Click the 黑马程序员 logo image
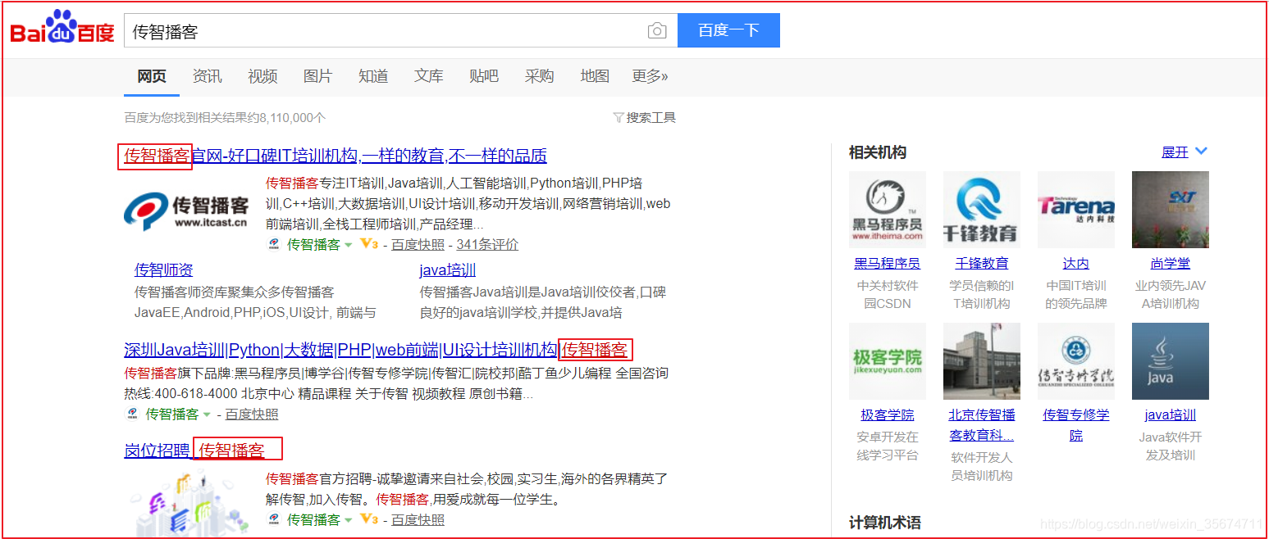The image size is (1269, 539). 888,210
